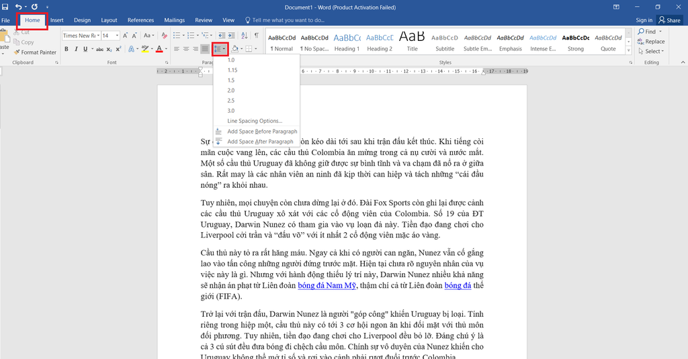Viewport: 688px width, 359px height.
Task: Expand the bullet library arrow
Action: [183, 36]
